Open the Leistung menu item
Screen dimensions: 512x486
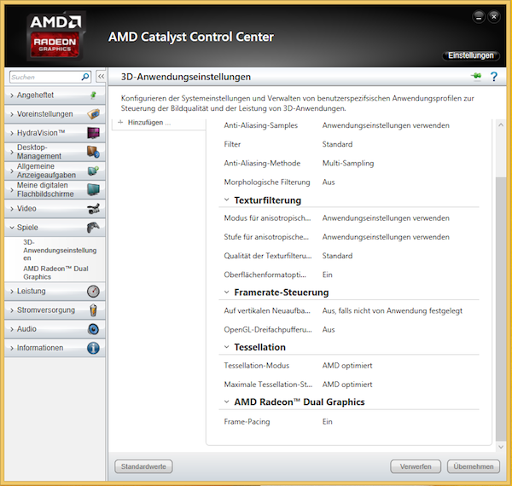pos(55,292)
